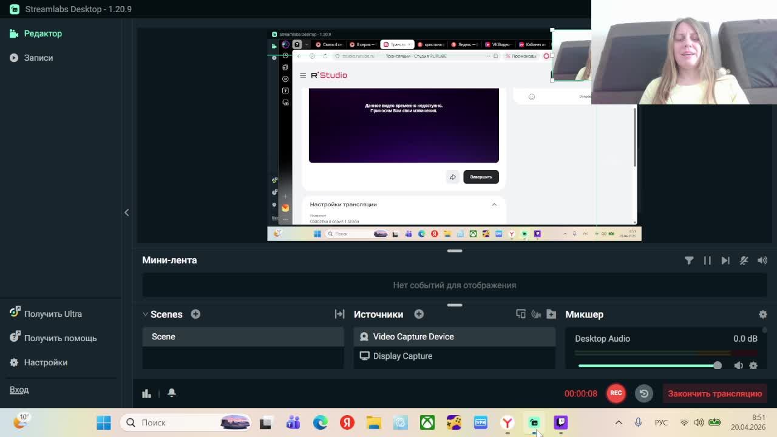Add a new scene with plus icon

[195, 314]
